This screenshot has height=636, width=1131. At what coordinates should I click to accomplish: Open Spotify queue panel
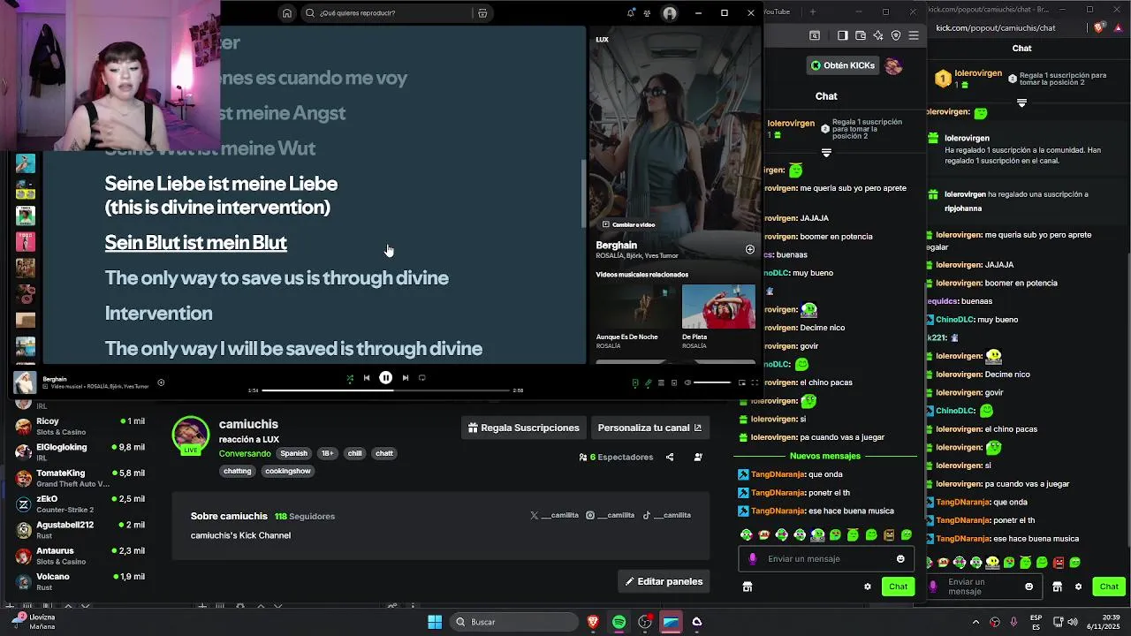[661, 382]
